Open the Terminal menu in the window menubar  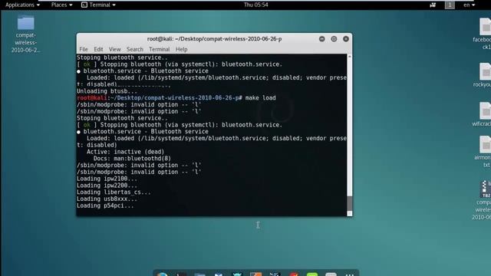159,49
